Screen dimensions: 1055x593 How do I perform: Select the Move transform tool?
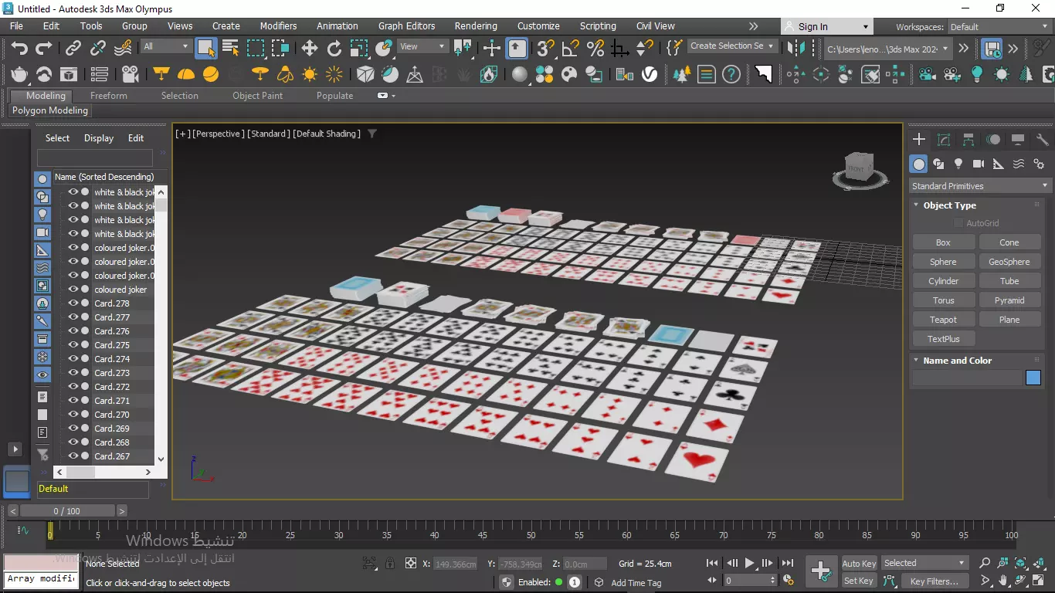(310, 49)
